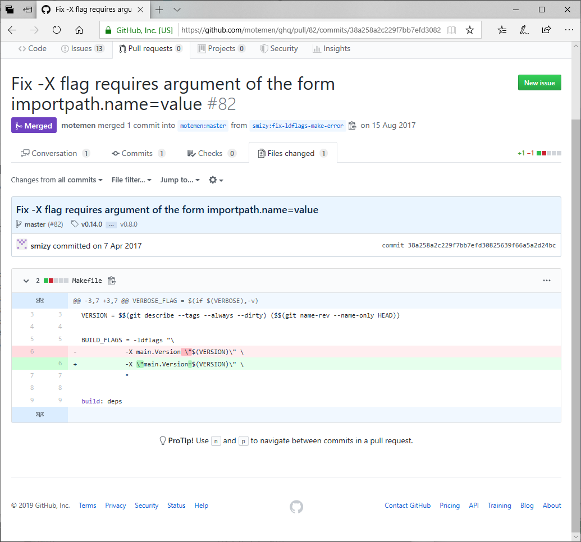Open Pricing footer link
581x542 pixels.
click(450, 506)
